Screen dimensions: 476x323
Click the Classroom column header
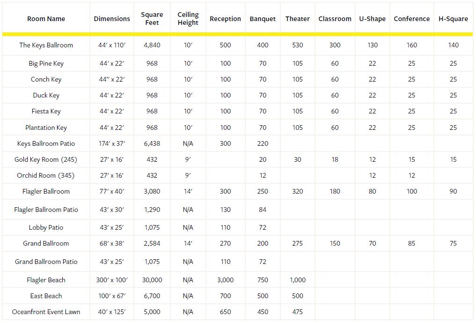[335, 19]
